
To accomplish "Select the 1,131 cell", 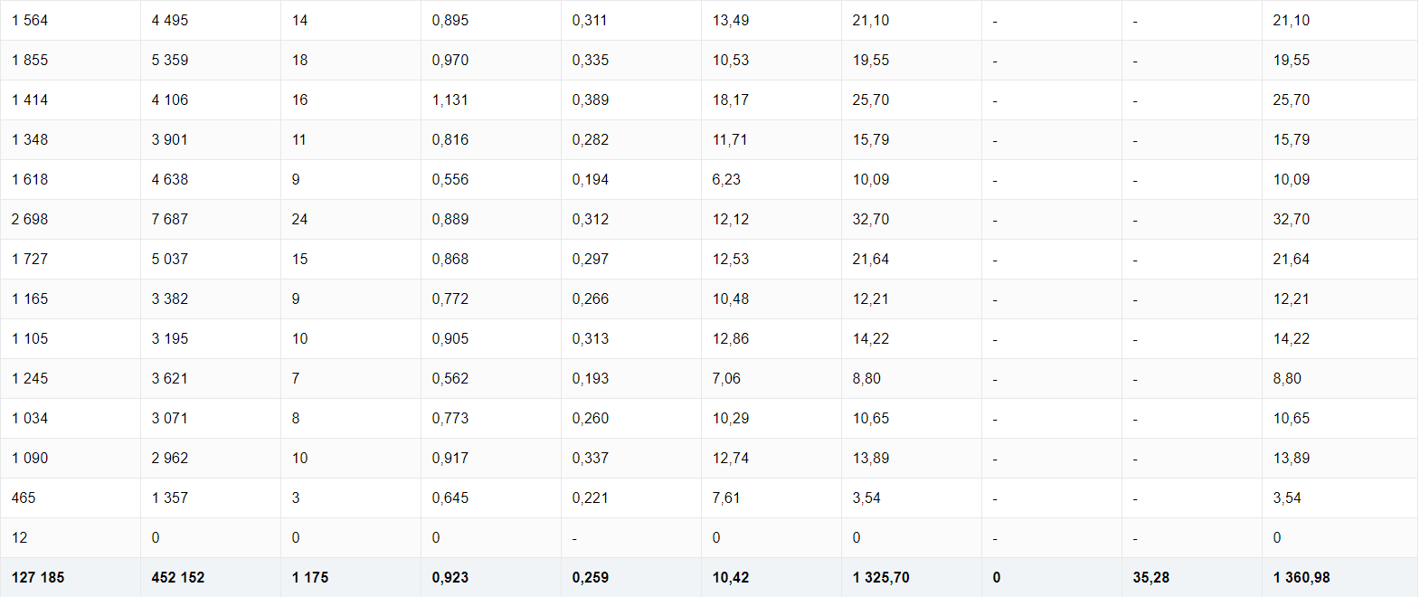I will coord(491,99).
